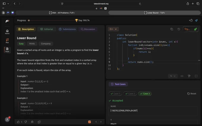Reset code with the revert icon

(179, 29)
